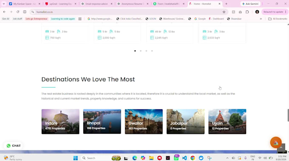Open the Job stuff bookmark folder
Screen dimensions: 289x161
17,19
